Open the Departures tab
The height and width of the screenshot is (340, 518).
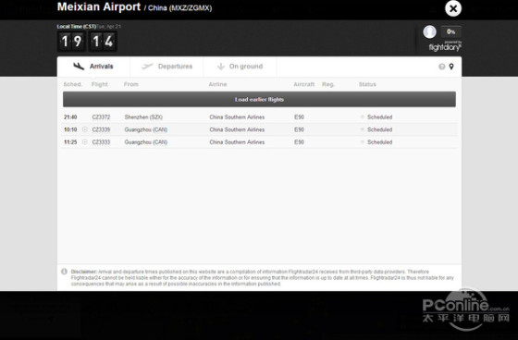[166, 67]
